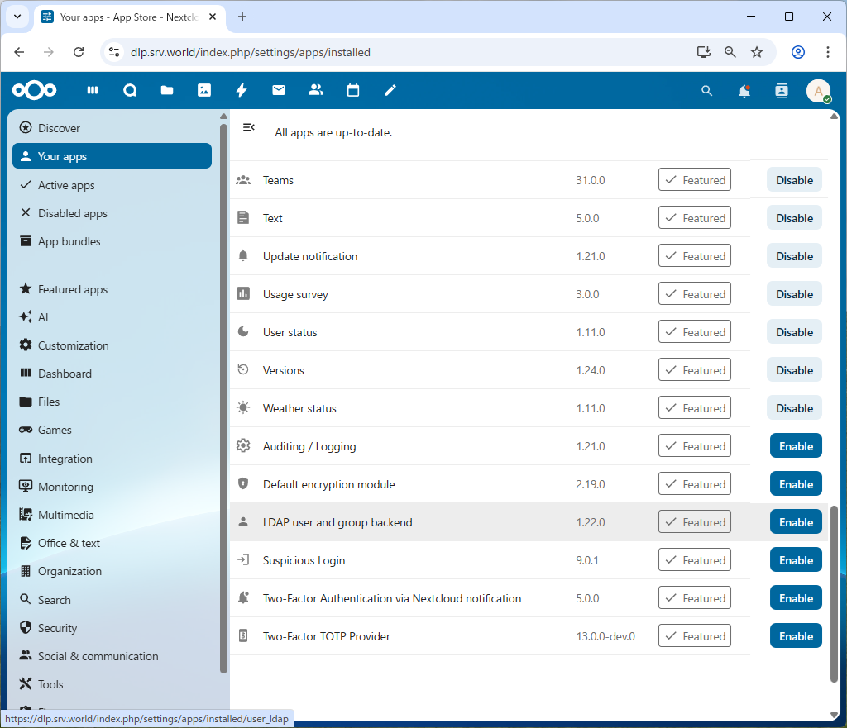
Task: Open the Contacts menu icon
Action: tap(782, 91)
